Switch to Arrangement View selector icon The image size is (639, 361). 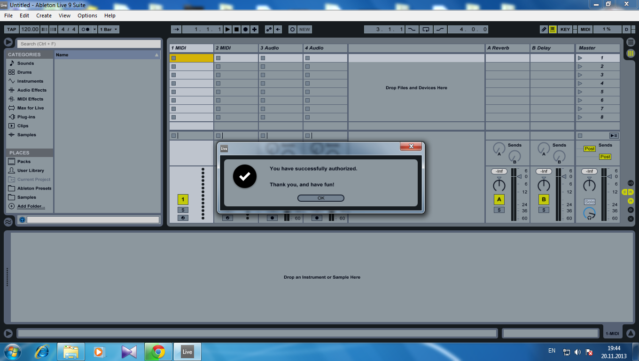[x=631, y=42]
